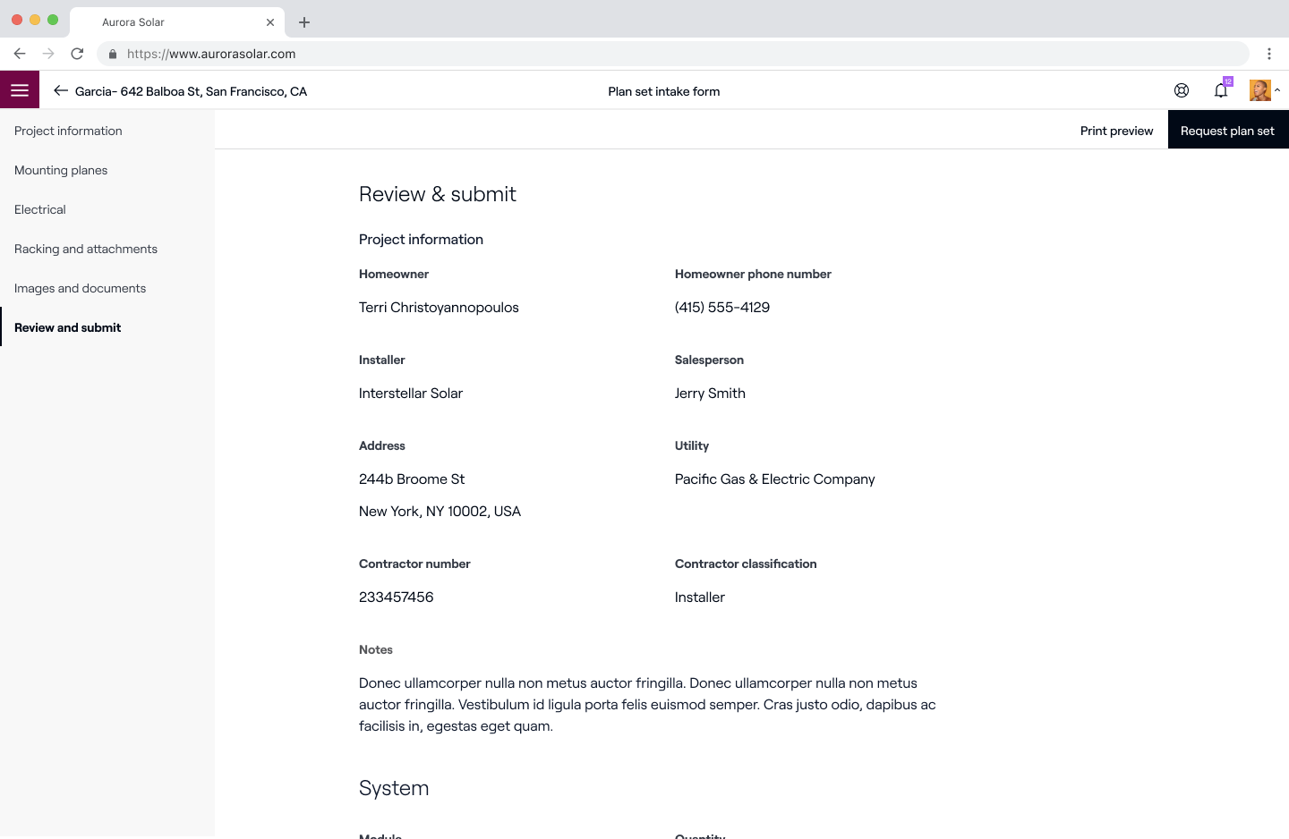Click salesperson value Jerry Smith
Screen dimensions: 1289x839
click(710, 394)
